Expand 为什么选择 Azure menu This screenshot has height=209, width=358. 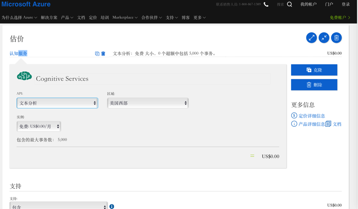click(x=19, y=17)
